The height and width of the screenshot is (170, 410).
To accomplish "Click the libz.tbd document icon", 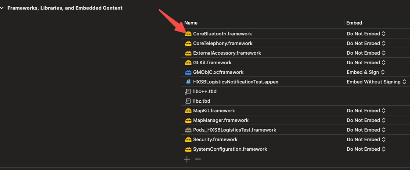I will pyautogui.click(x=188, y=101).
